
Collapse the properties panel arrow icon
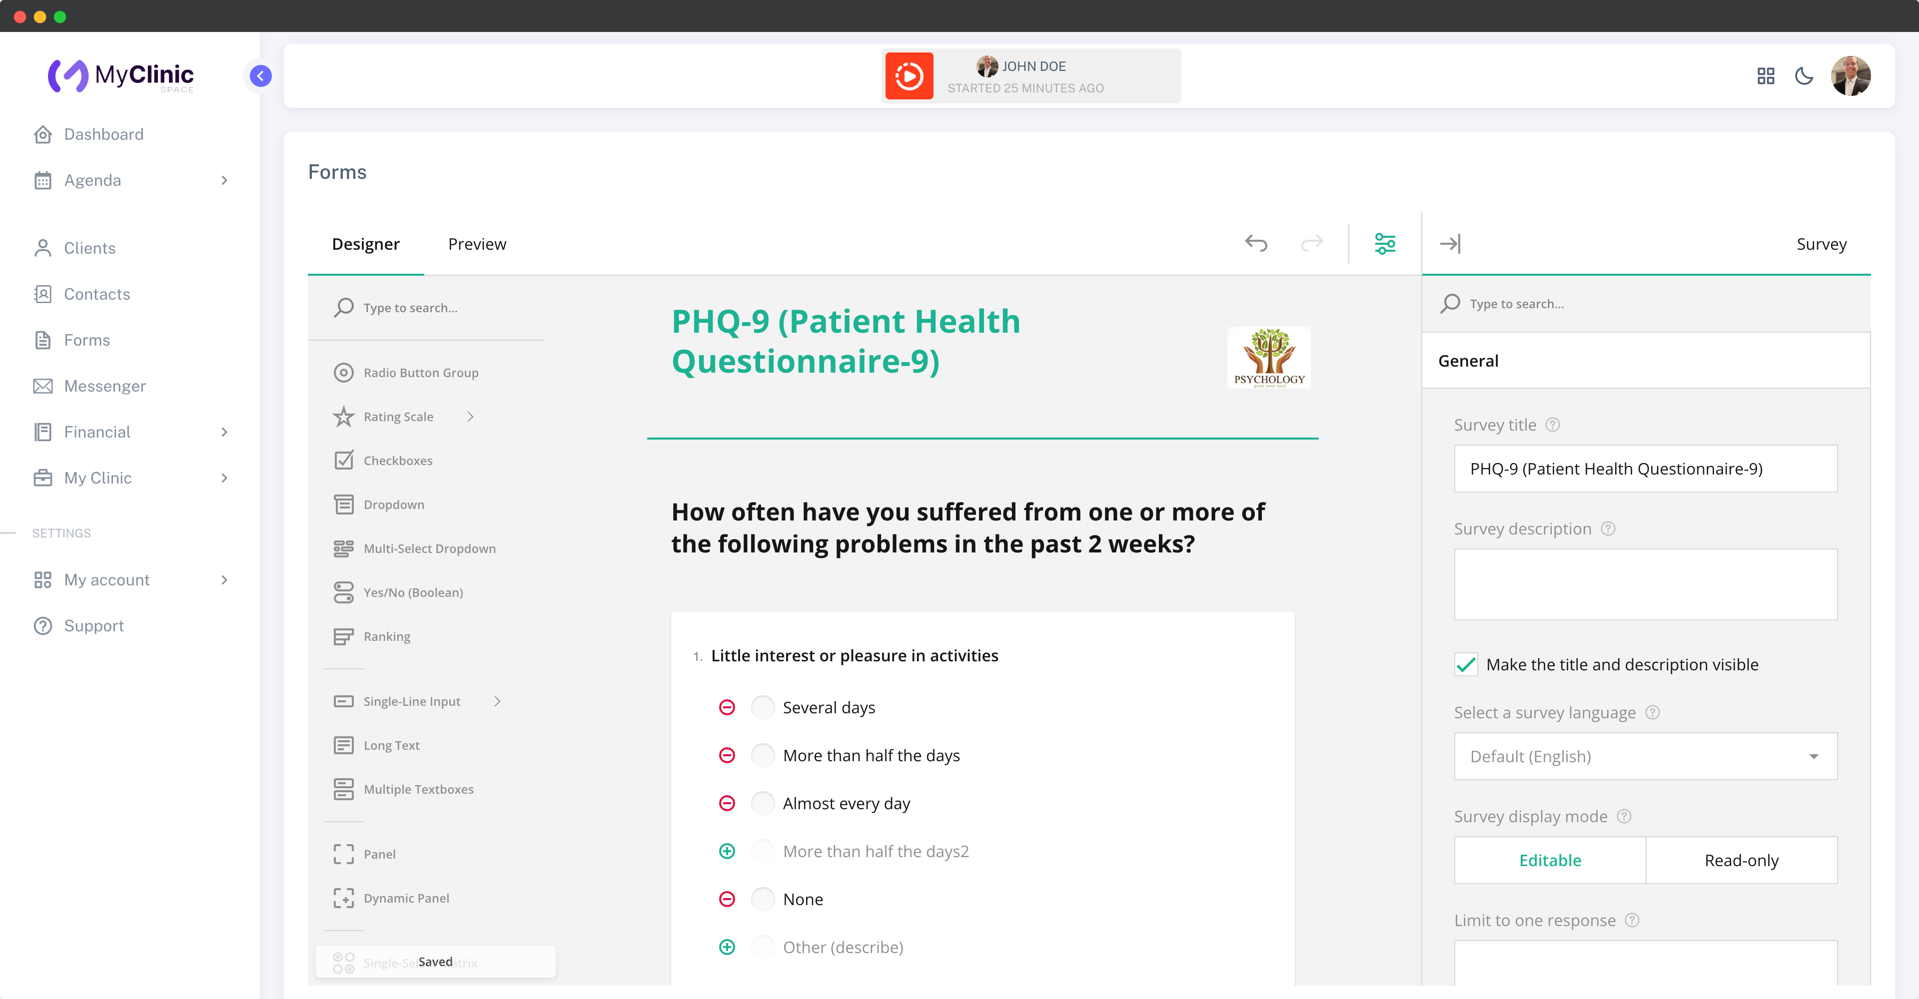tap(1450, 243)
